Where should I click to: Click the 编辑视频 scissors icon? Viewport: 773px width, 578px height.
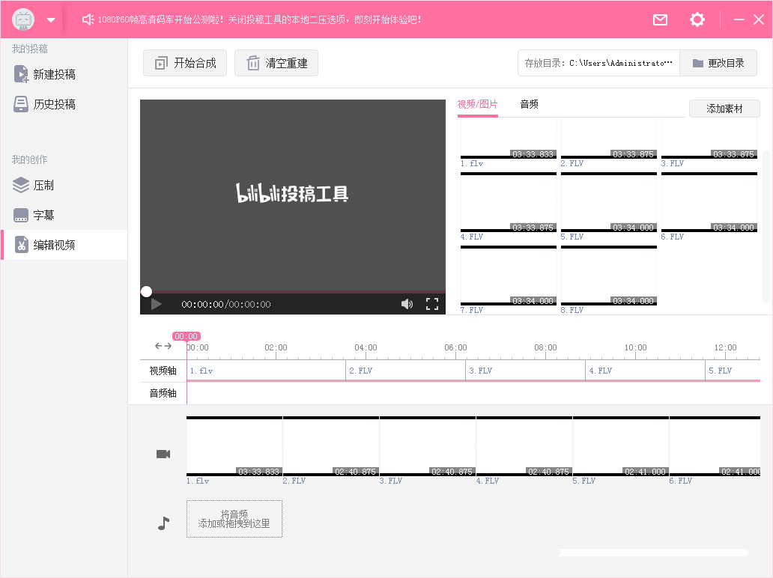21,244
